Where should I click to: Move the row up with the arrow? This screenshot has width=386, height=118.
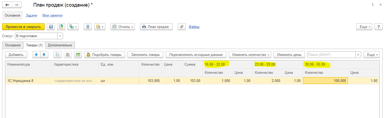coord(36,55)
